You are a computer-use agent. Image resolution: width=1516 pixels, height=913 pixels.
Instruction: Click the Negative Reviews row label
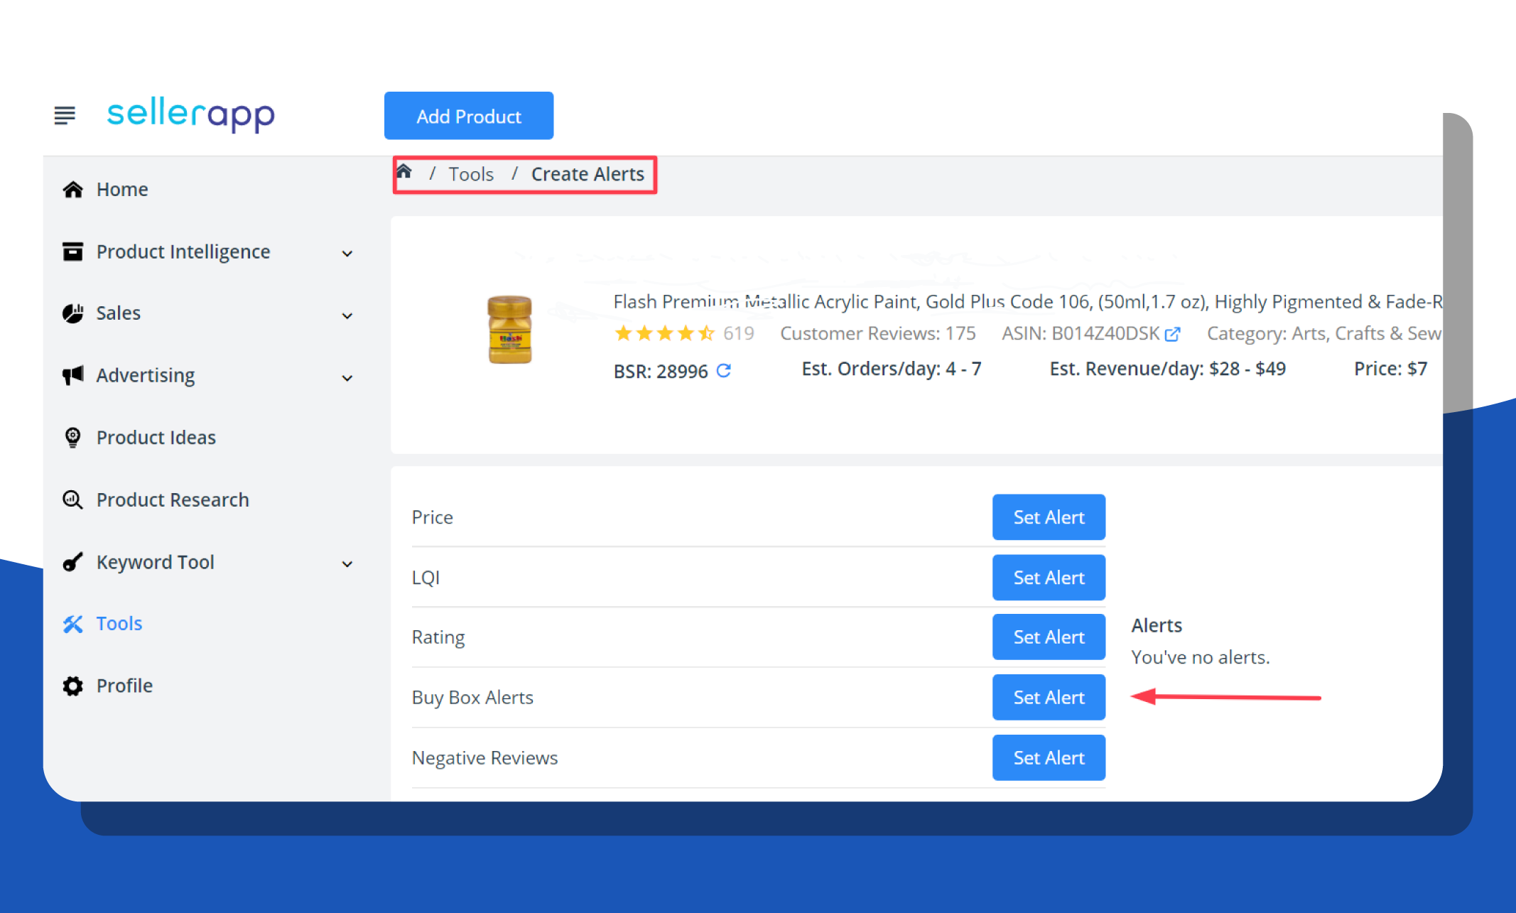(x=484, y=758)
